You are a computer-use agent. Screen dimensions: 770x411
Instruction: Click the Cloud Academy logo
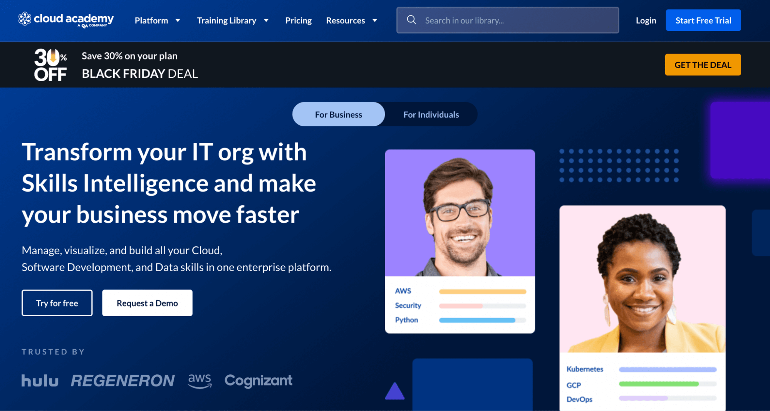[66, 20]
